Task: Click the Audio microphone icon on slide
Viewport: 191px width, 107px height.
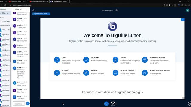Action: [x=115, y=60]
